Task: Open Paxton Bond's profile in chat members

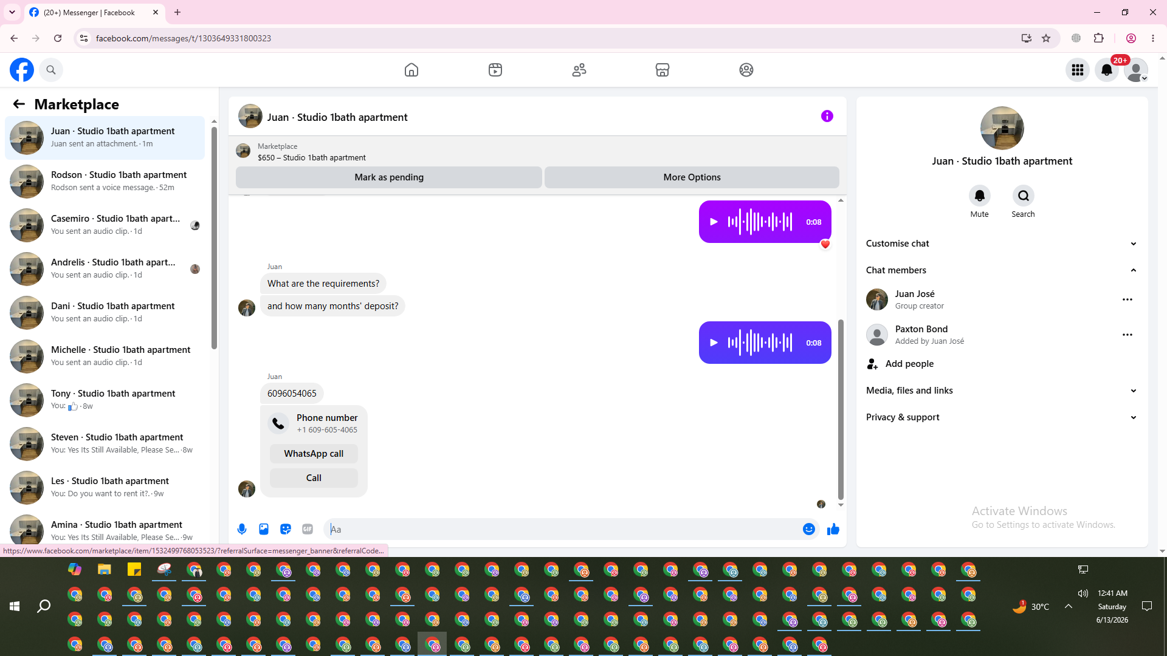Action: (x=921, y=329)
